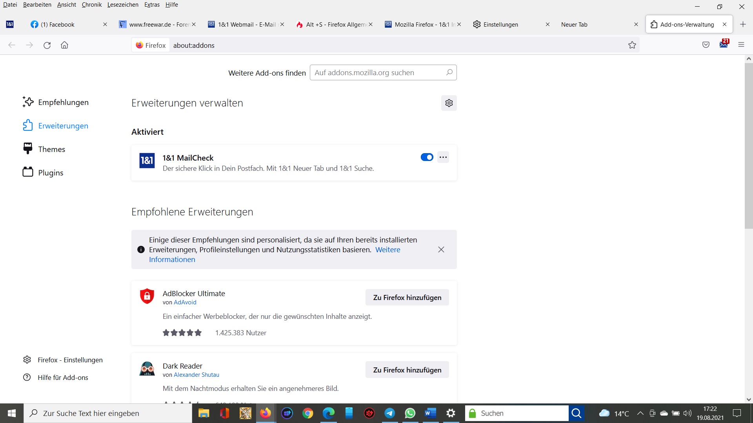Image resolution: width=753 pixels, height=423 pixels.
Task: Dismiss the personalized recommendations notice
Action: 441,249
